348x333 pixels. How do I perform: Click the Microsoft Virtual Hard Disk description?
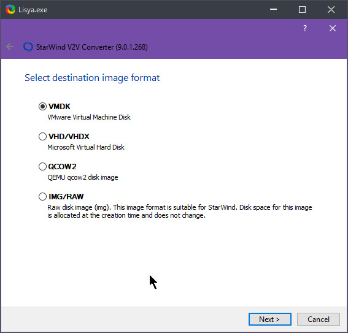coord(86,147)
